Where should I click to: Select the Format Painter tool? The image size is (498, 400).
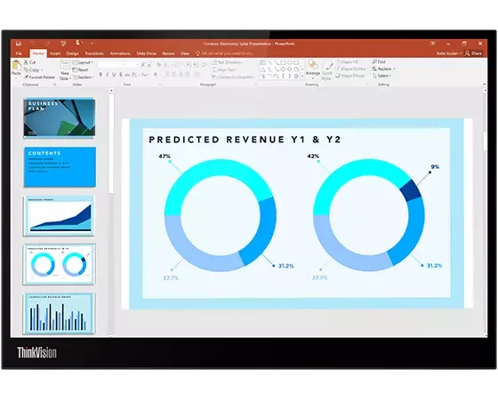40,77
